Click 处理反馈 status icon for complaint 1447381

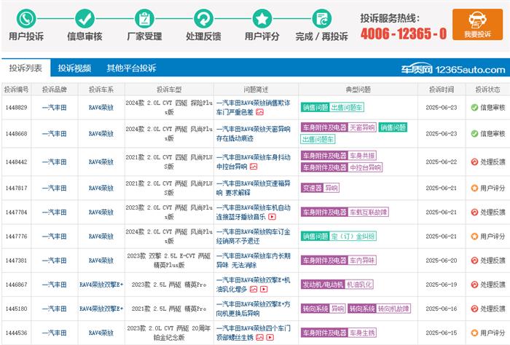474,261
